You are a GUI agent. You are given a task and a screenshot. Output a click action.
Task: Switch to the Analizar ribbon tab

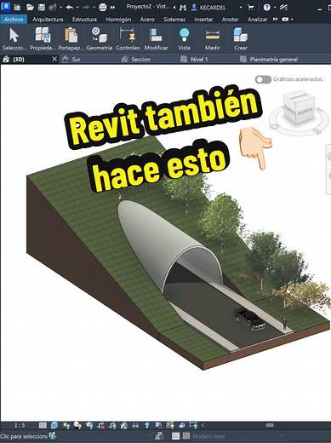(257, 20)
